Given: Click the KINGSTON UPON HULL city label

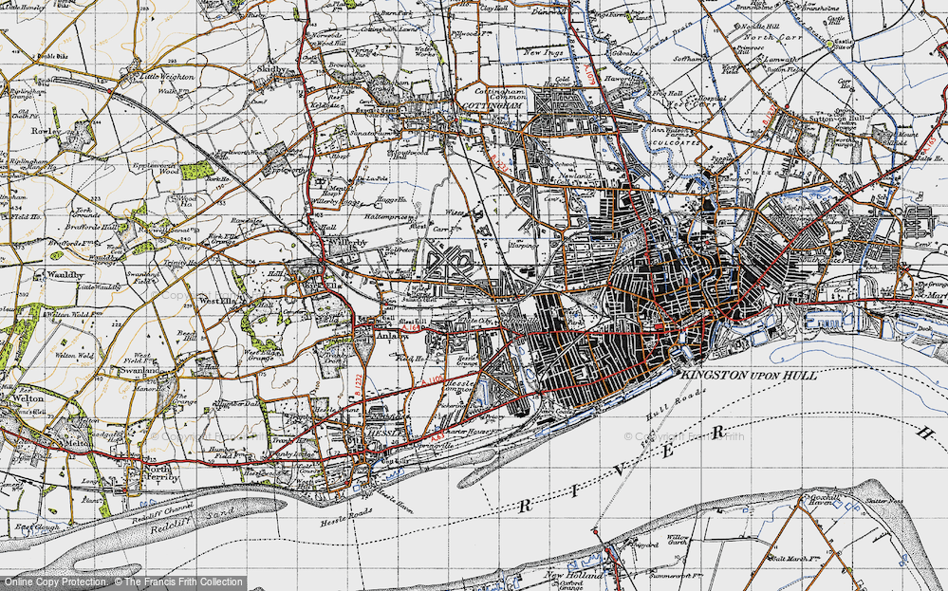Looking at the screenshot, I should tap(749, 376).
